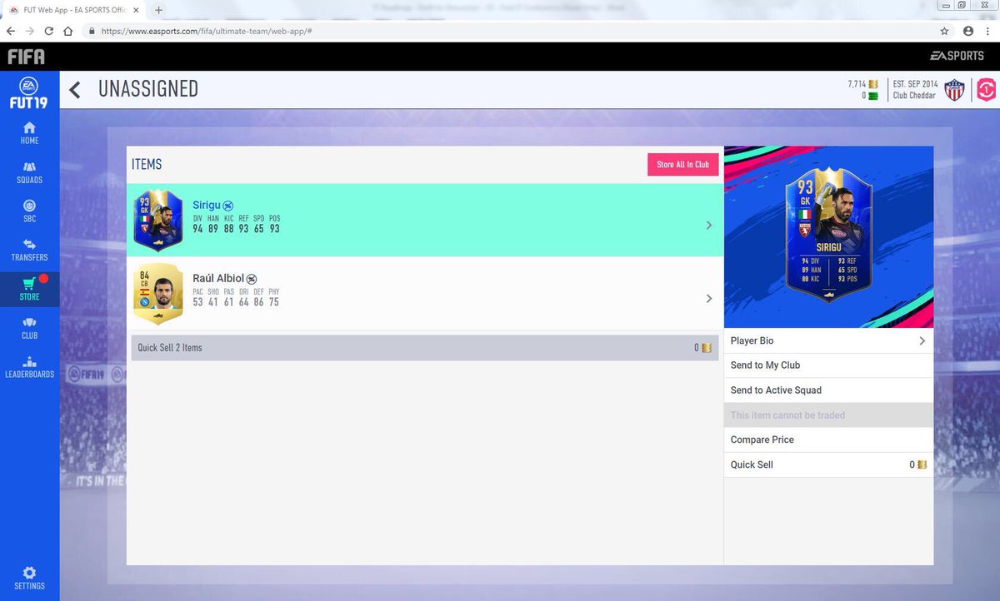Click the club crest badge icon
This screenshot has height=601, width=1000.
click(954, 90)
